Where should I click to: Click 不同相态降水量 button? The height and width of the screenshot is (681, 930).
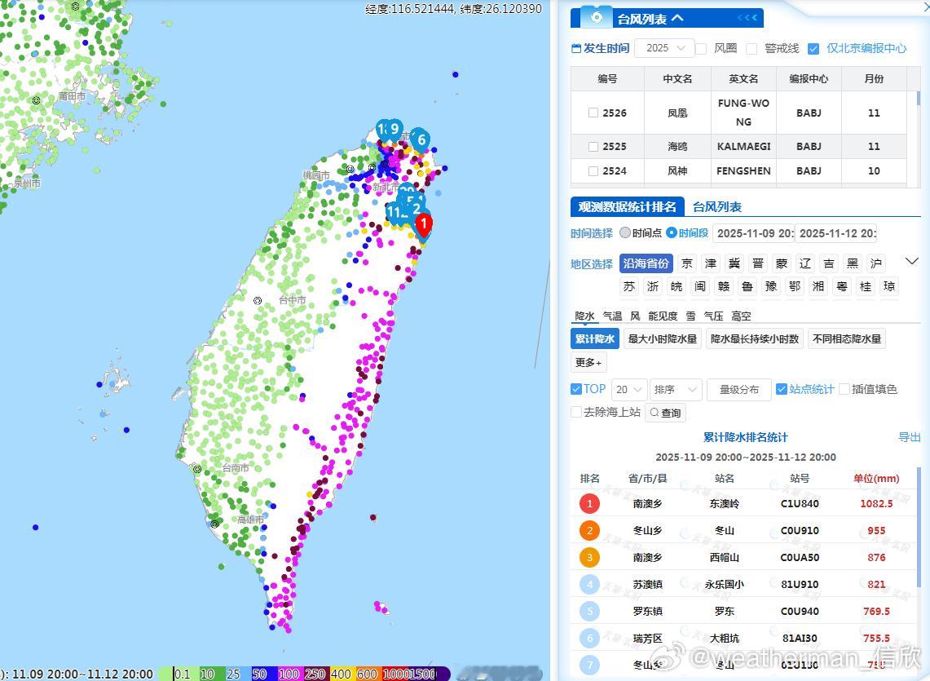pos(846,338)
